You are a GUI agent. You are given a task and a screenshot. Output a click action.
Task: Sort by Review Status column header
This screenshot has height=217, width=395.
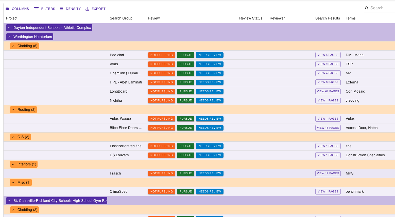[251, 18]
